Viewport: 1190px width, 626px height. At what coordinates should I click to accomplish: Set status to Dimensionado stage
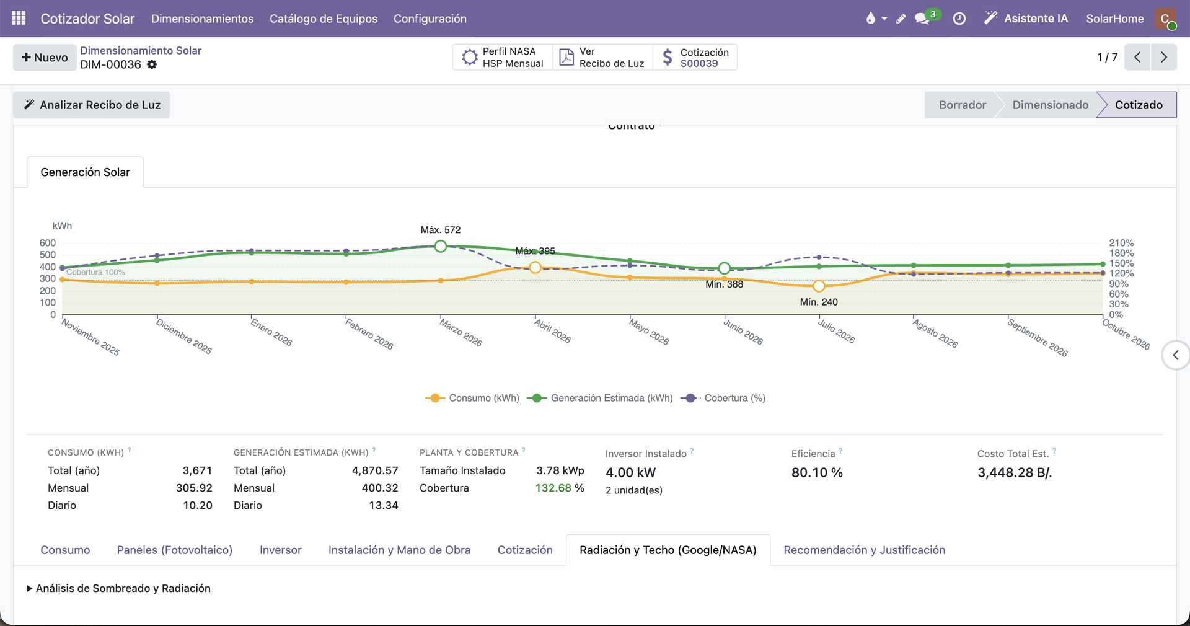pyautogui.click(x=1051, y=105)
